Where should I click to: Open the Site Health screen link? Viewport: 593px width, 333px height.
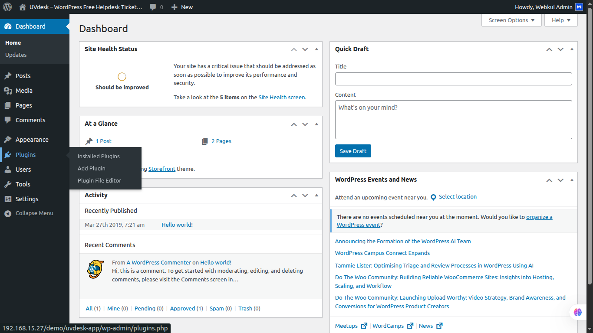pos(281,98)
